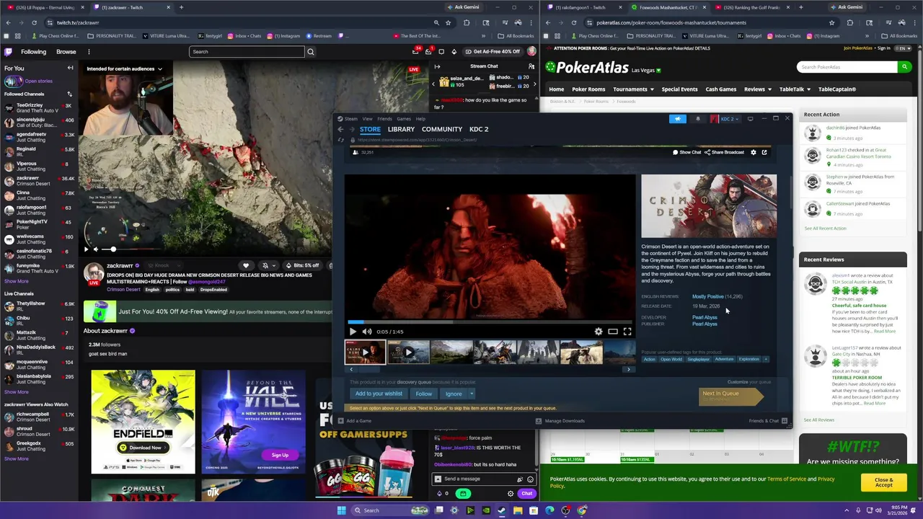Click the Twitch search magnifier button
Viewport: 923px width, 519px height.
(311, 52)
